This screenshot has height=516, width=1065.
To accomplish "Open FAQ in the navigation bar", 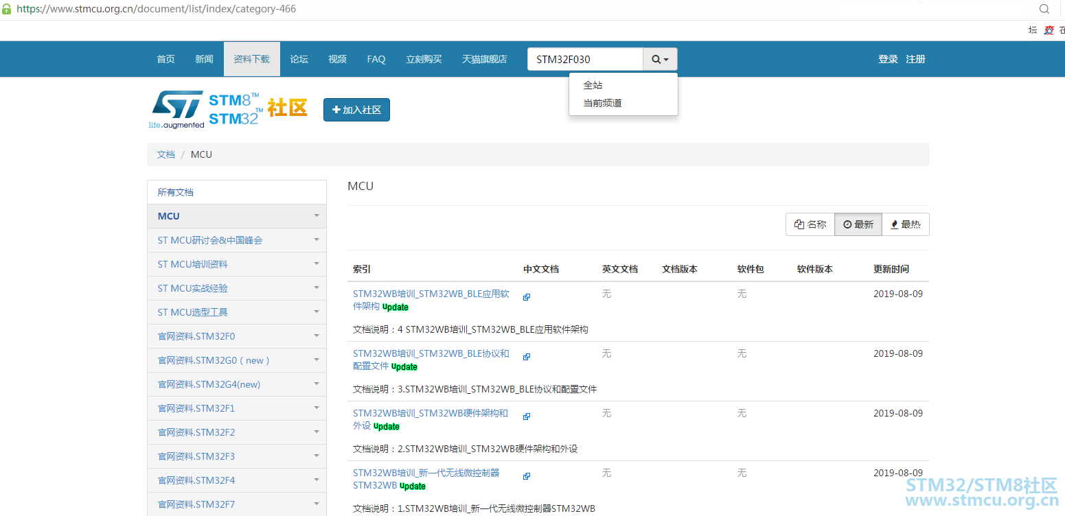I will [x=376, y=59].
